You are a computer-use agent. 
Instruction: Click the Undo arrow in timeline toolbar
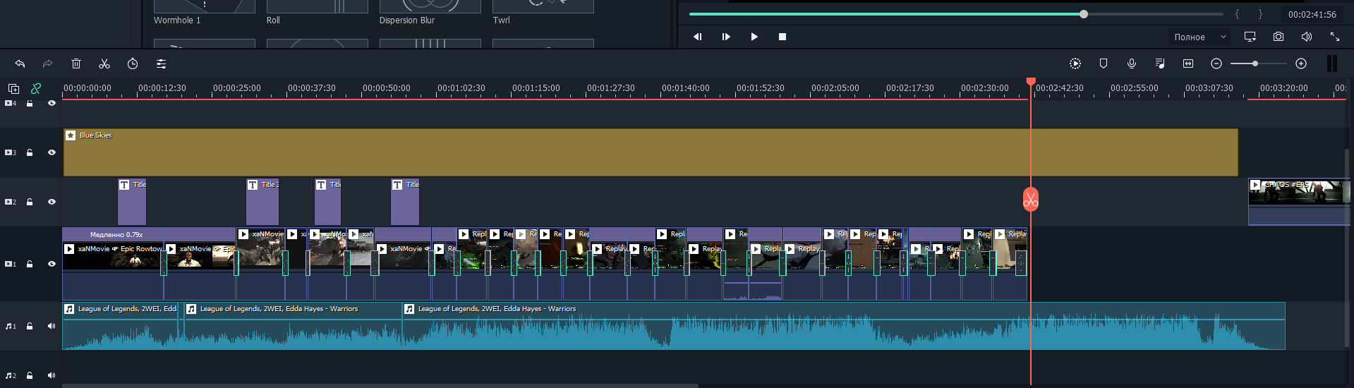20,64
